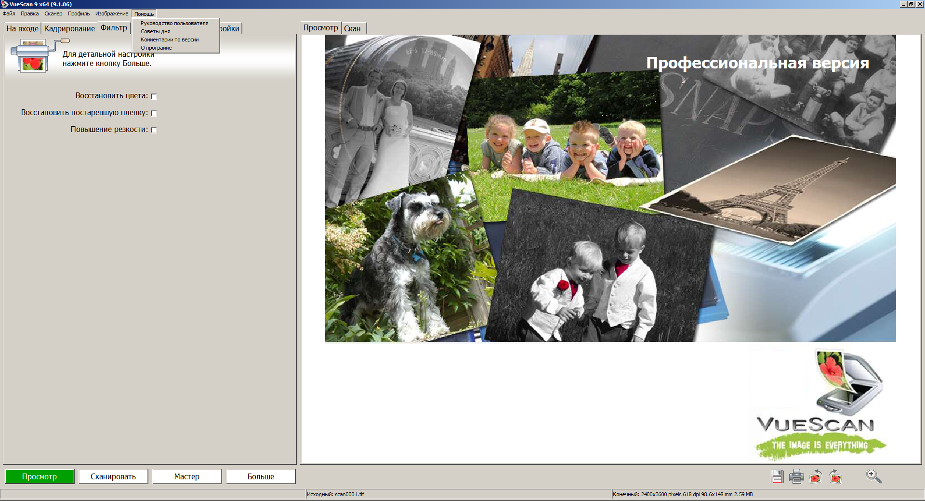Switch to the Скан tab
This screenshot has width=925, height=501.
pos(352,28)
